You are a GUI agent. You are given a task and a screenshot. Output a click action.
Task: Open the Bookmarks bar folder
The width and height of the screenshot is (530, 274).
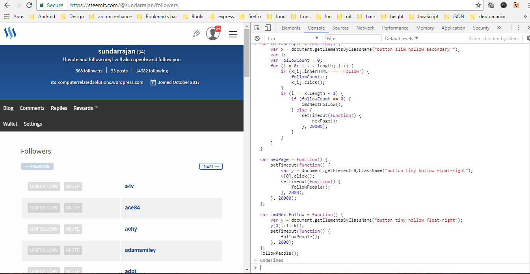click(157, 17)
